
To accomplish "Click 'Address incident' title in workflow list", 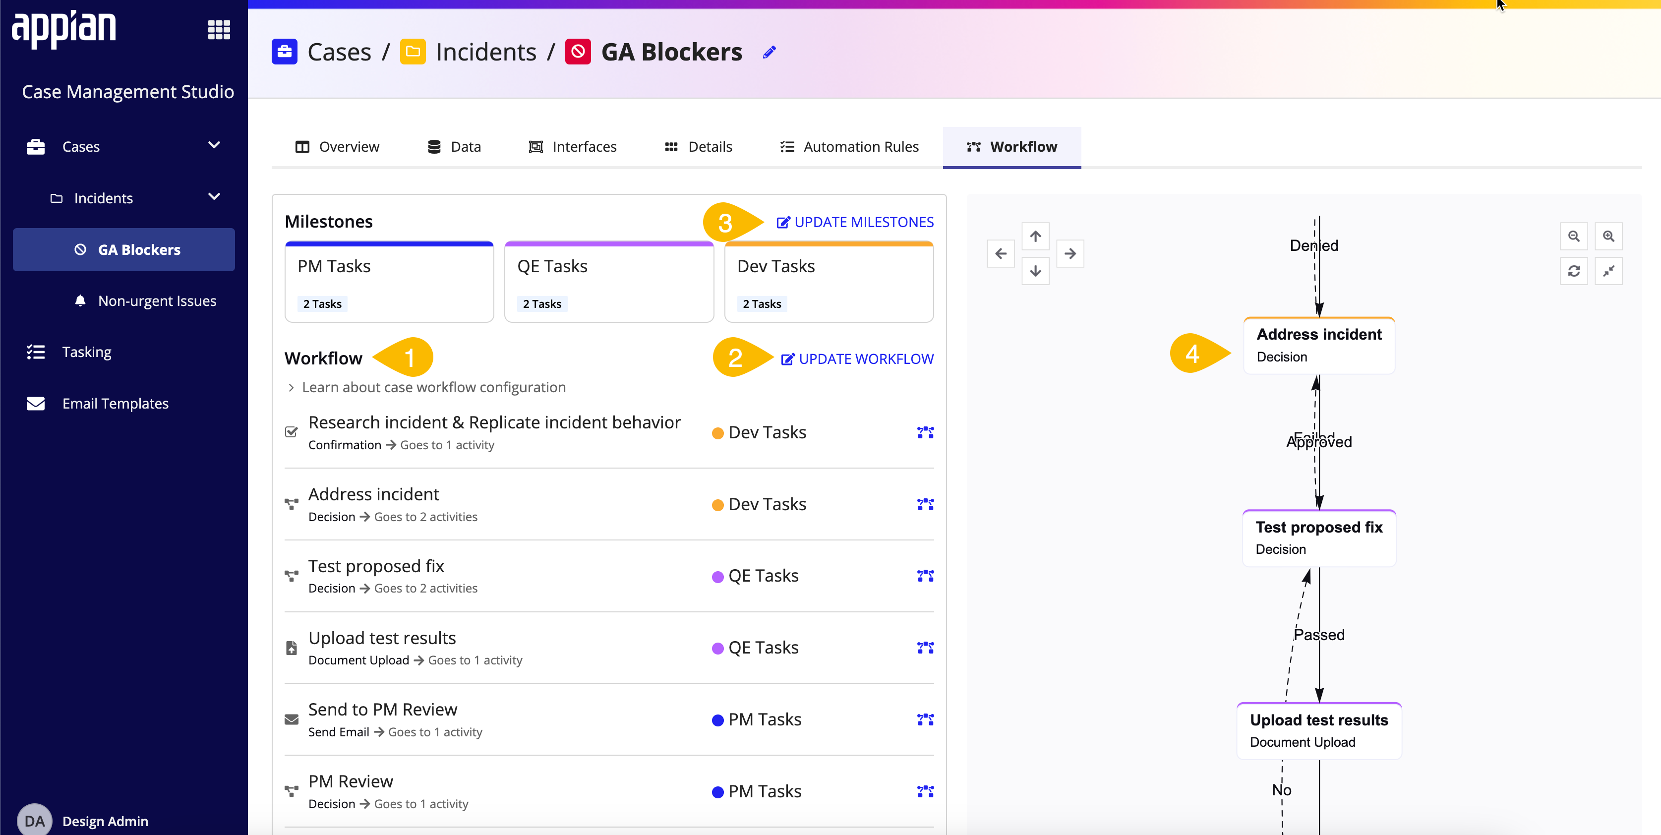I will pyautogui.click(x=373, y=494).
